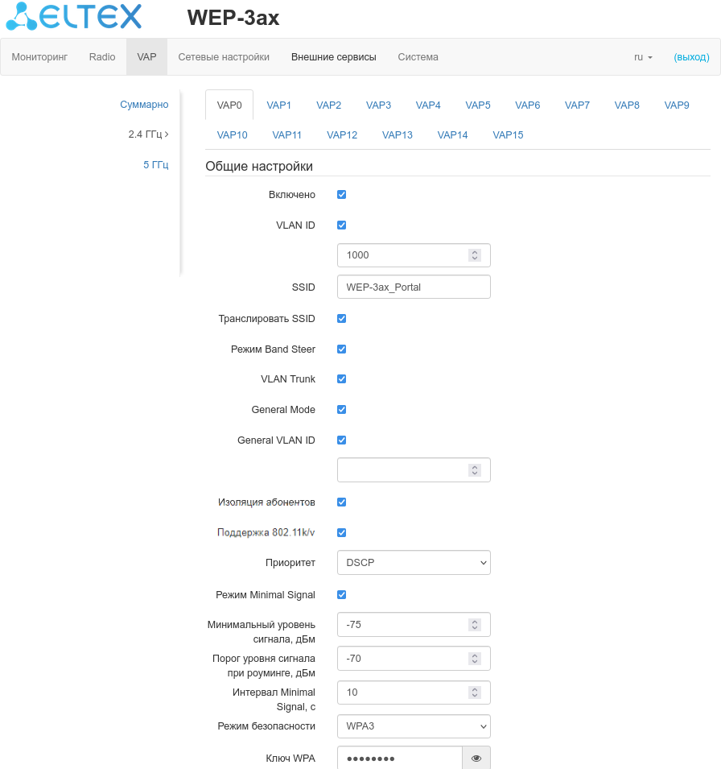The image size is (721, 769).
Task: Disable the Изоляция абонентов checkbox
Action: point(341,502)
